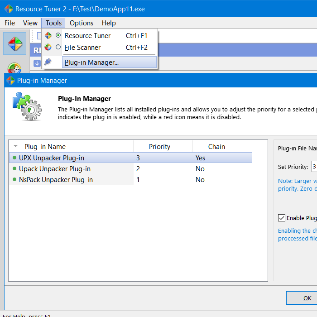The width and height of the screenshot is (317, 317).
Task: Select Resource Tuner mode radio option
Action: coord(58,35)
